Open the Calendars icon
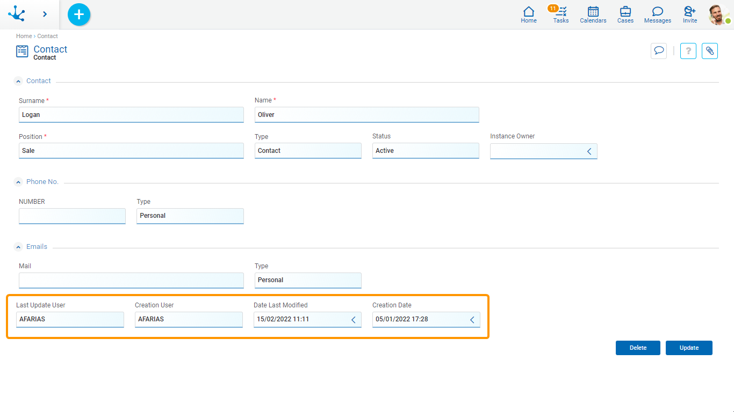Screen dimensions: 734x412 [x=593, y=14]
